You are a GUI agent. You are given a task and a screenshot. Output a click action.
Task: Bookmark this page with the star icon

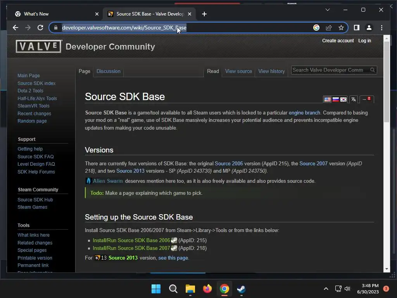point(341,28)
